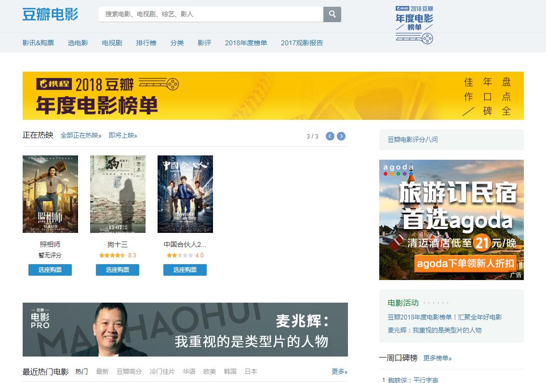This screenshot has height=383, width=546.
Task: Switch to the 最新 tab
Action: pos(103,371)
